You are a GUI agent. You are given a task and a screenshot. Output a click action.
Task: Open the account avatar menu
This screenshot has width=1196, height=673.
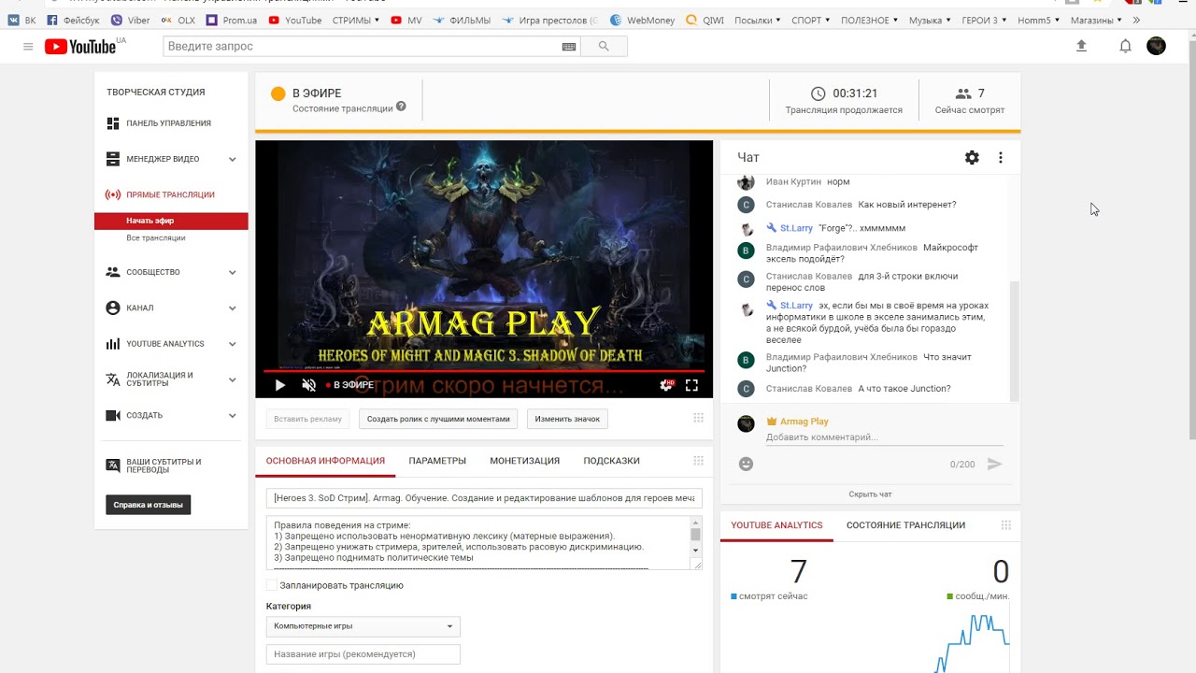1156,46
